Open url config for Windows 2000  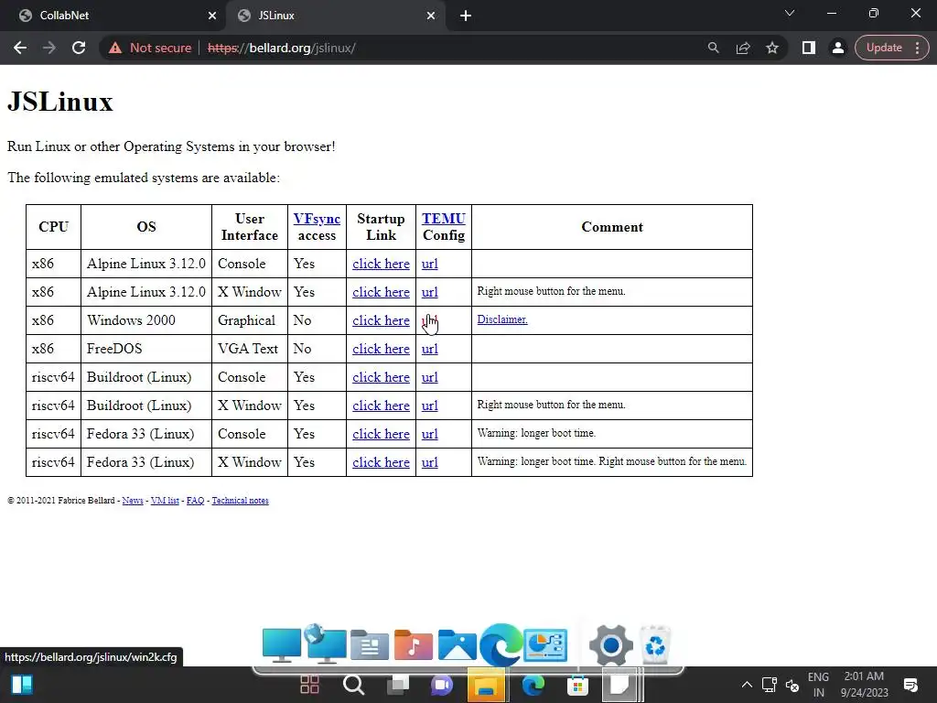click(430, 320)
